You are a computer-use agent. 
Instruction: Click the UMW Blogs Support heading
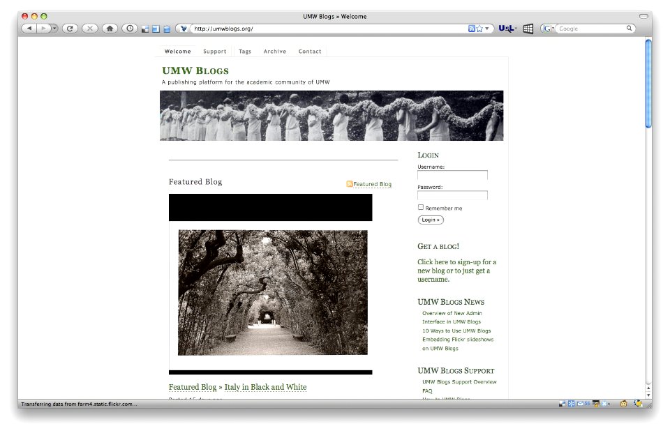(x=456, y=371)
